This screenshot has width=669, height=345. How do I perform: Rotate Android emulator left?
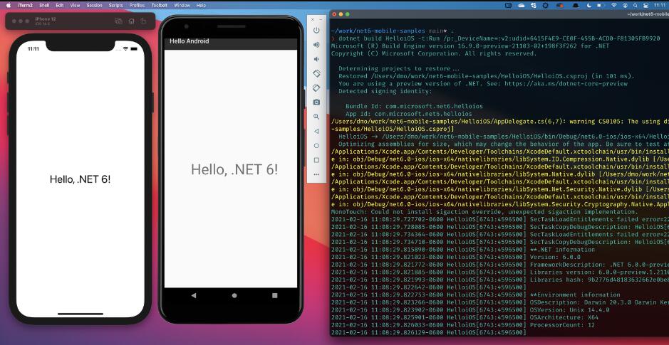[x=316, y=74]
